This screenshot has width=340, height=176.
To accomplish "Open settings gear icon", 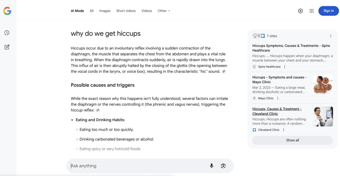I will tap(300, 11).
